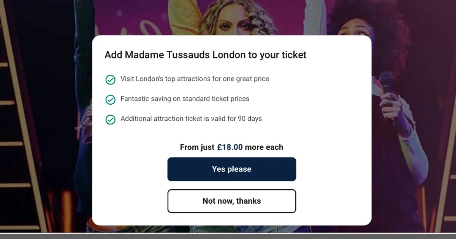
Task: Click the words more each after price
Action: point(264,147)
